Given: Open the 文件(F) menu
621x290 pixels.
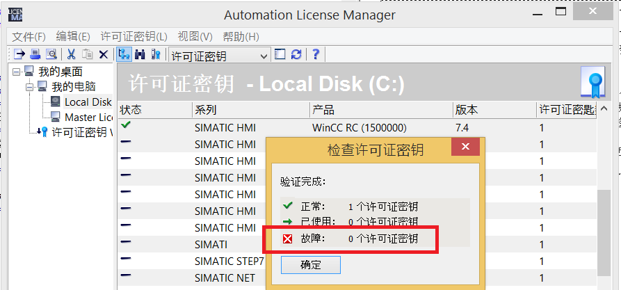Looking at the screenshot, I should 29,36.
